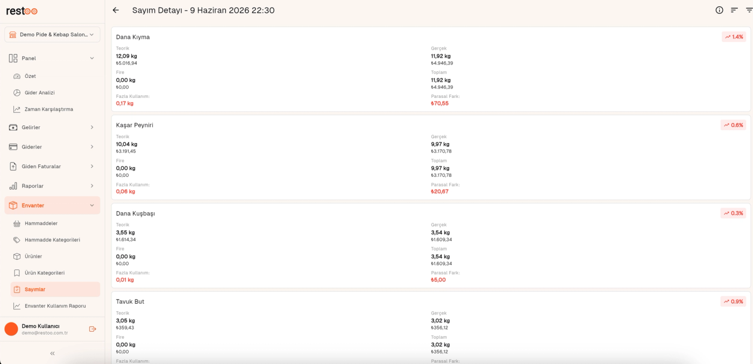
Task: Select the Dana Kıyma card title
Action: tap(133, 37)
